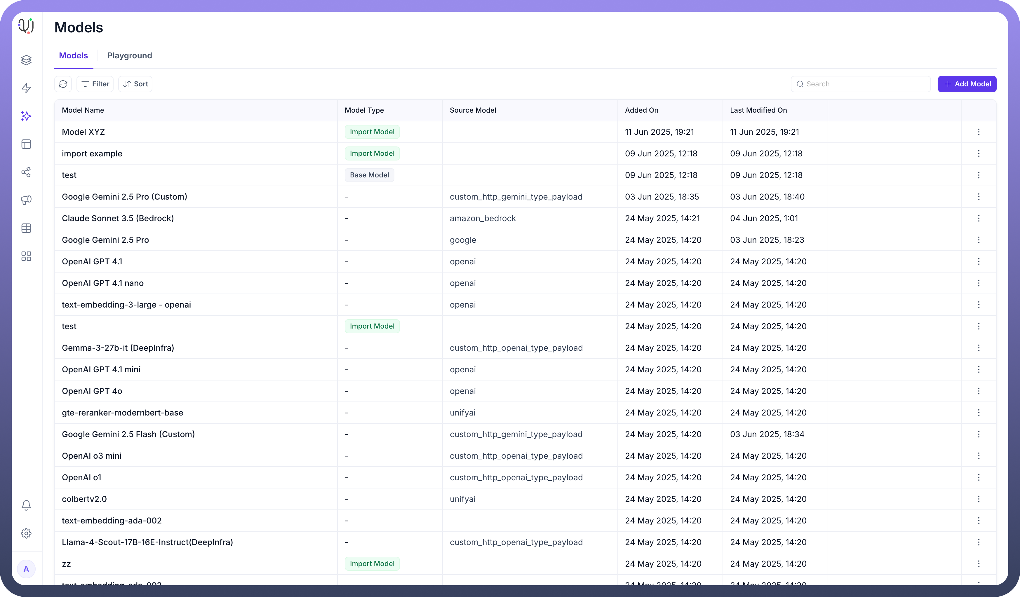The width and height of the screenshot is (1020, 597).
Task: Open the megaphone sidebar icon
Action: (26, 200)
